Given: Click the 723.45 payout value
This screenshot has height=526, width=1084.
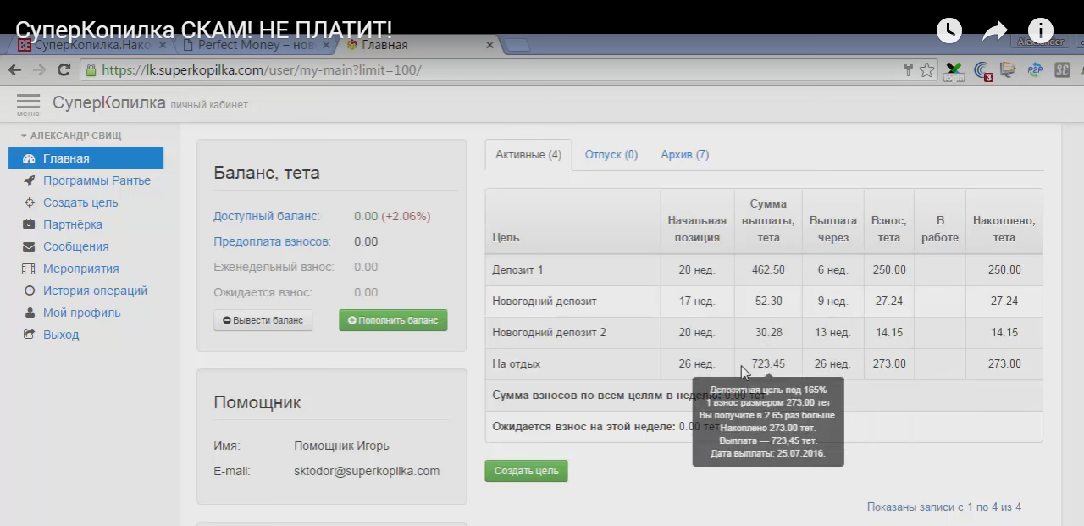Looking at the screenshot, I should [x=768, y=363].
